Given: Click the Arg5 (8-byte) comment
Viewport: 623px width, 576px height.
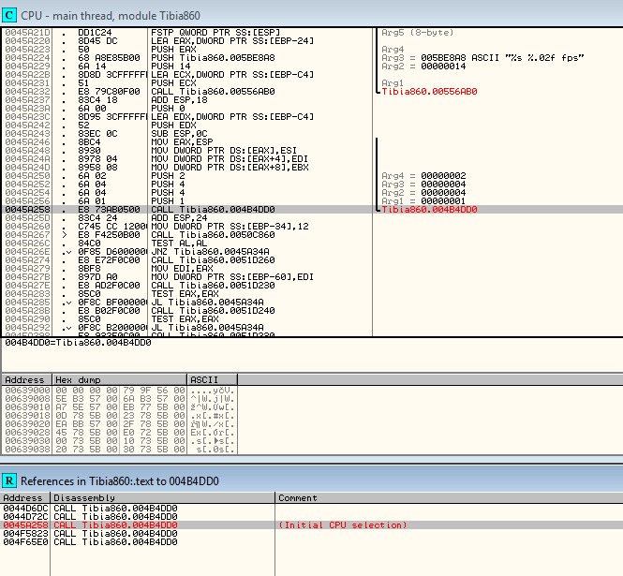Looking at the screenshot, I should [418, 33].
